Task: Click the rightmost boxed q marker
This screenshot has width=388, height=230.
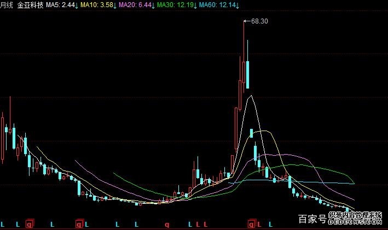Action: click(x=251, y=224)
